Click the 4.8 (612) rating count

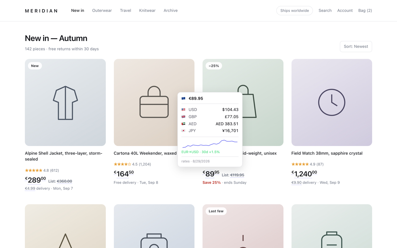point(51,170)
